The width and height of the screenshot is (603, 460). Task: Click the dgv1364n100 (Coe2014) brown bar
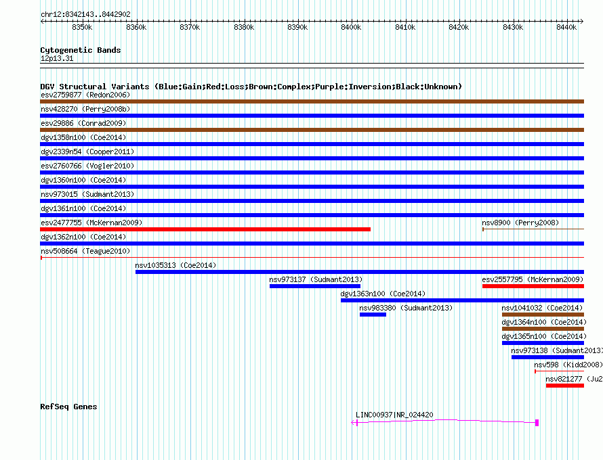point(543,329)
